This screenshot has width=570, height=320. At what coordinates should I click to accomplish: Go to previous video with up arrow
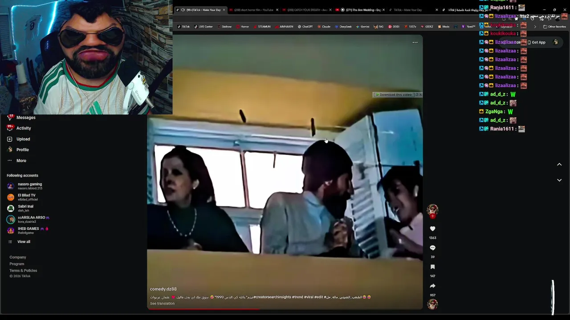[559, 164]
